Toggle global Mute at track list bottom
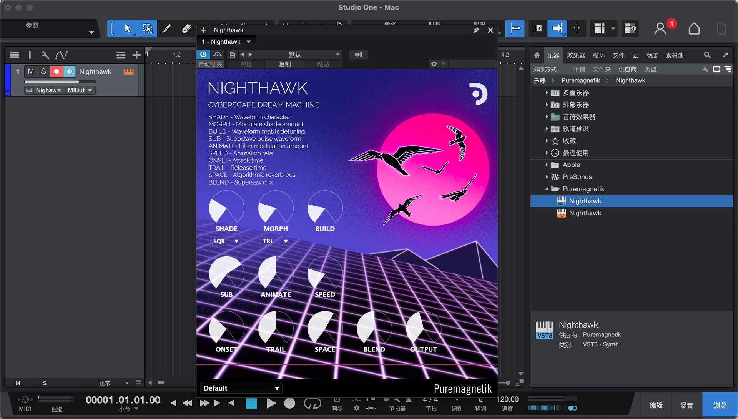 [x=18, y=383]
